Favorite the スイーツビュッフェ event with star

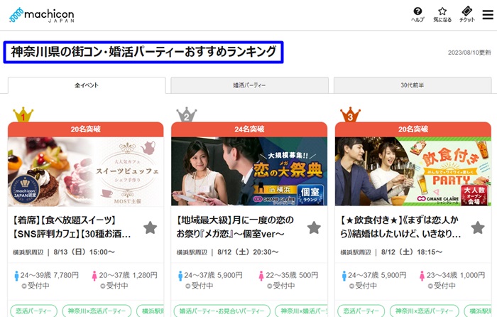pos(151,227)
